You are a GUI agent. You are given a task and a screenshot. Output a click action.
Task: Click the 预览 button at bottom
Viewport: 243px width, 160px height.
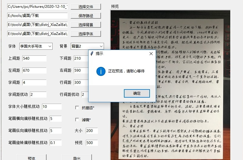click(x=31, y=158)
